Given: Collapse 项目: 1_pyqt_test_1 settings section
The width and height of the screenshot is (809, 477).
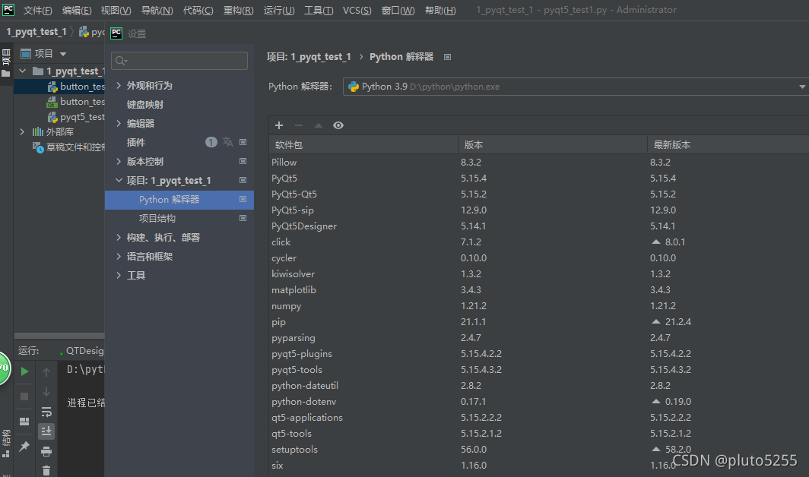Looking at the screenshot, I should click(119, 181).
